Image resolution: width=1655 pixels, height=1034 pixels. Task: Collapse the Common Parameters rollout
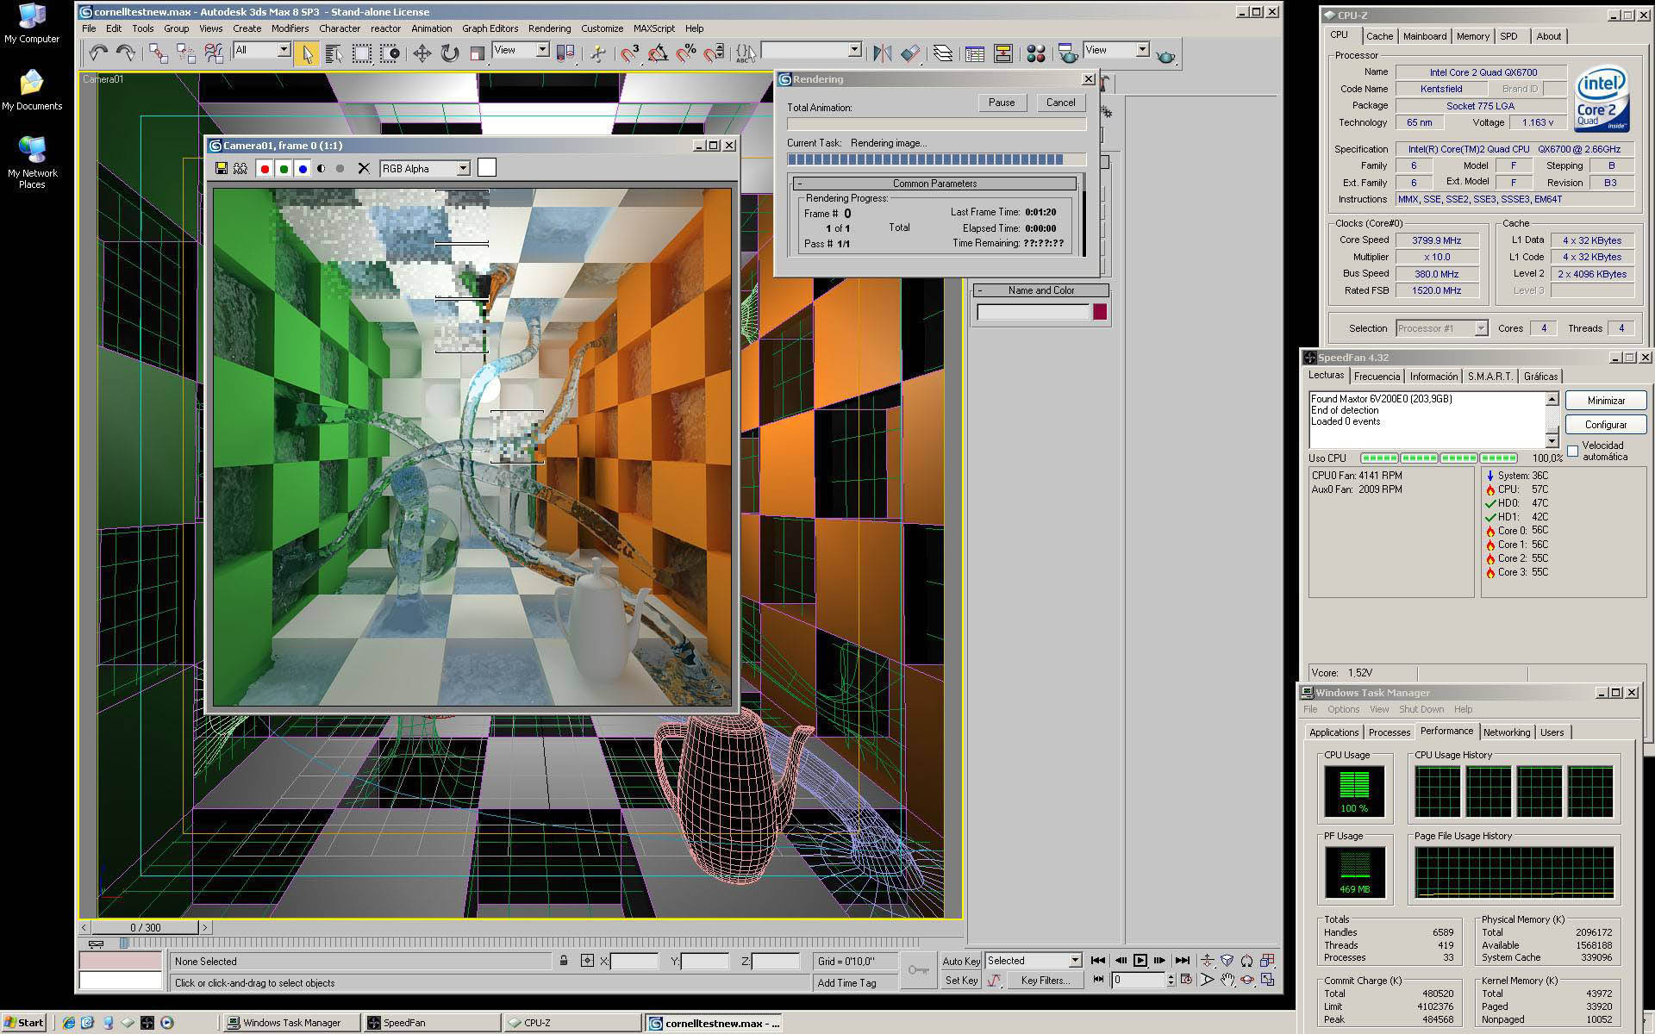click(934, 184)
